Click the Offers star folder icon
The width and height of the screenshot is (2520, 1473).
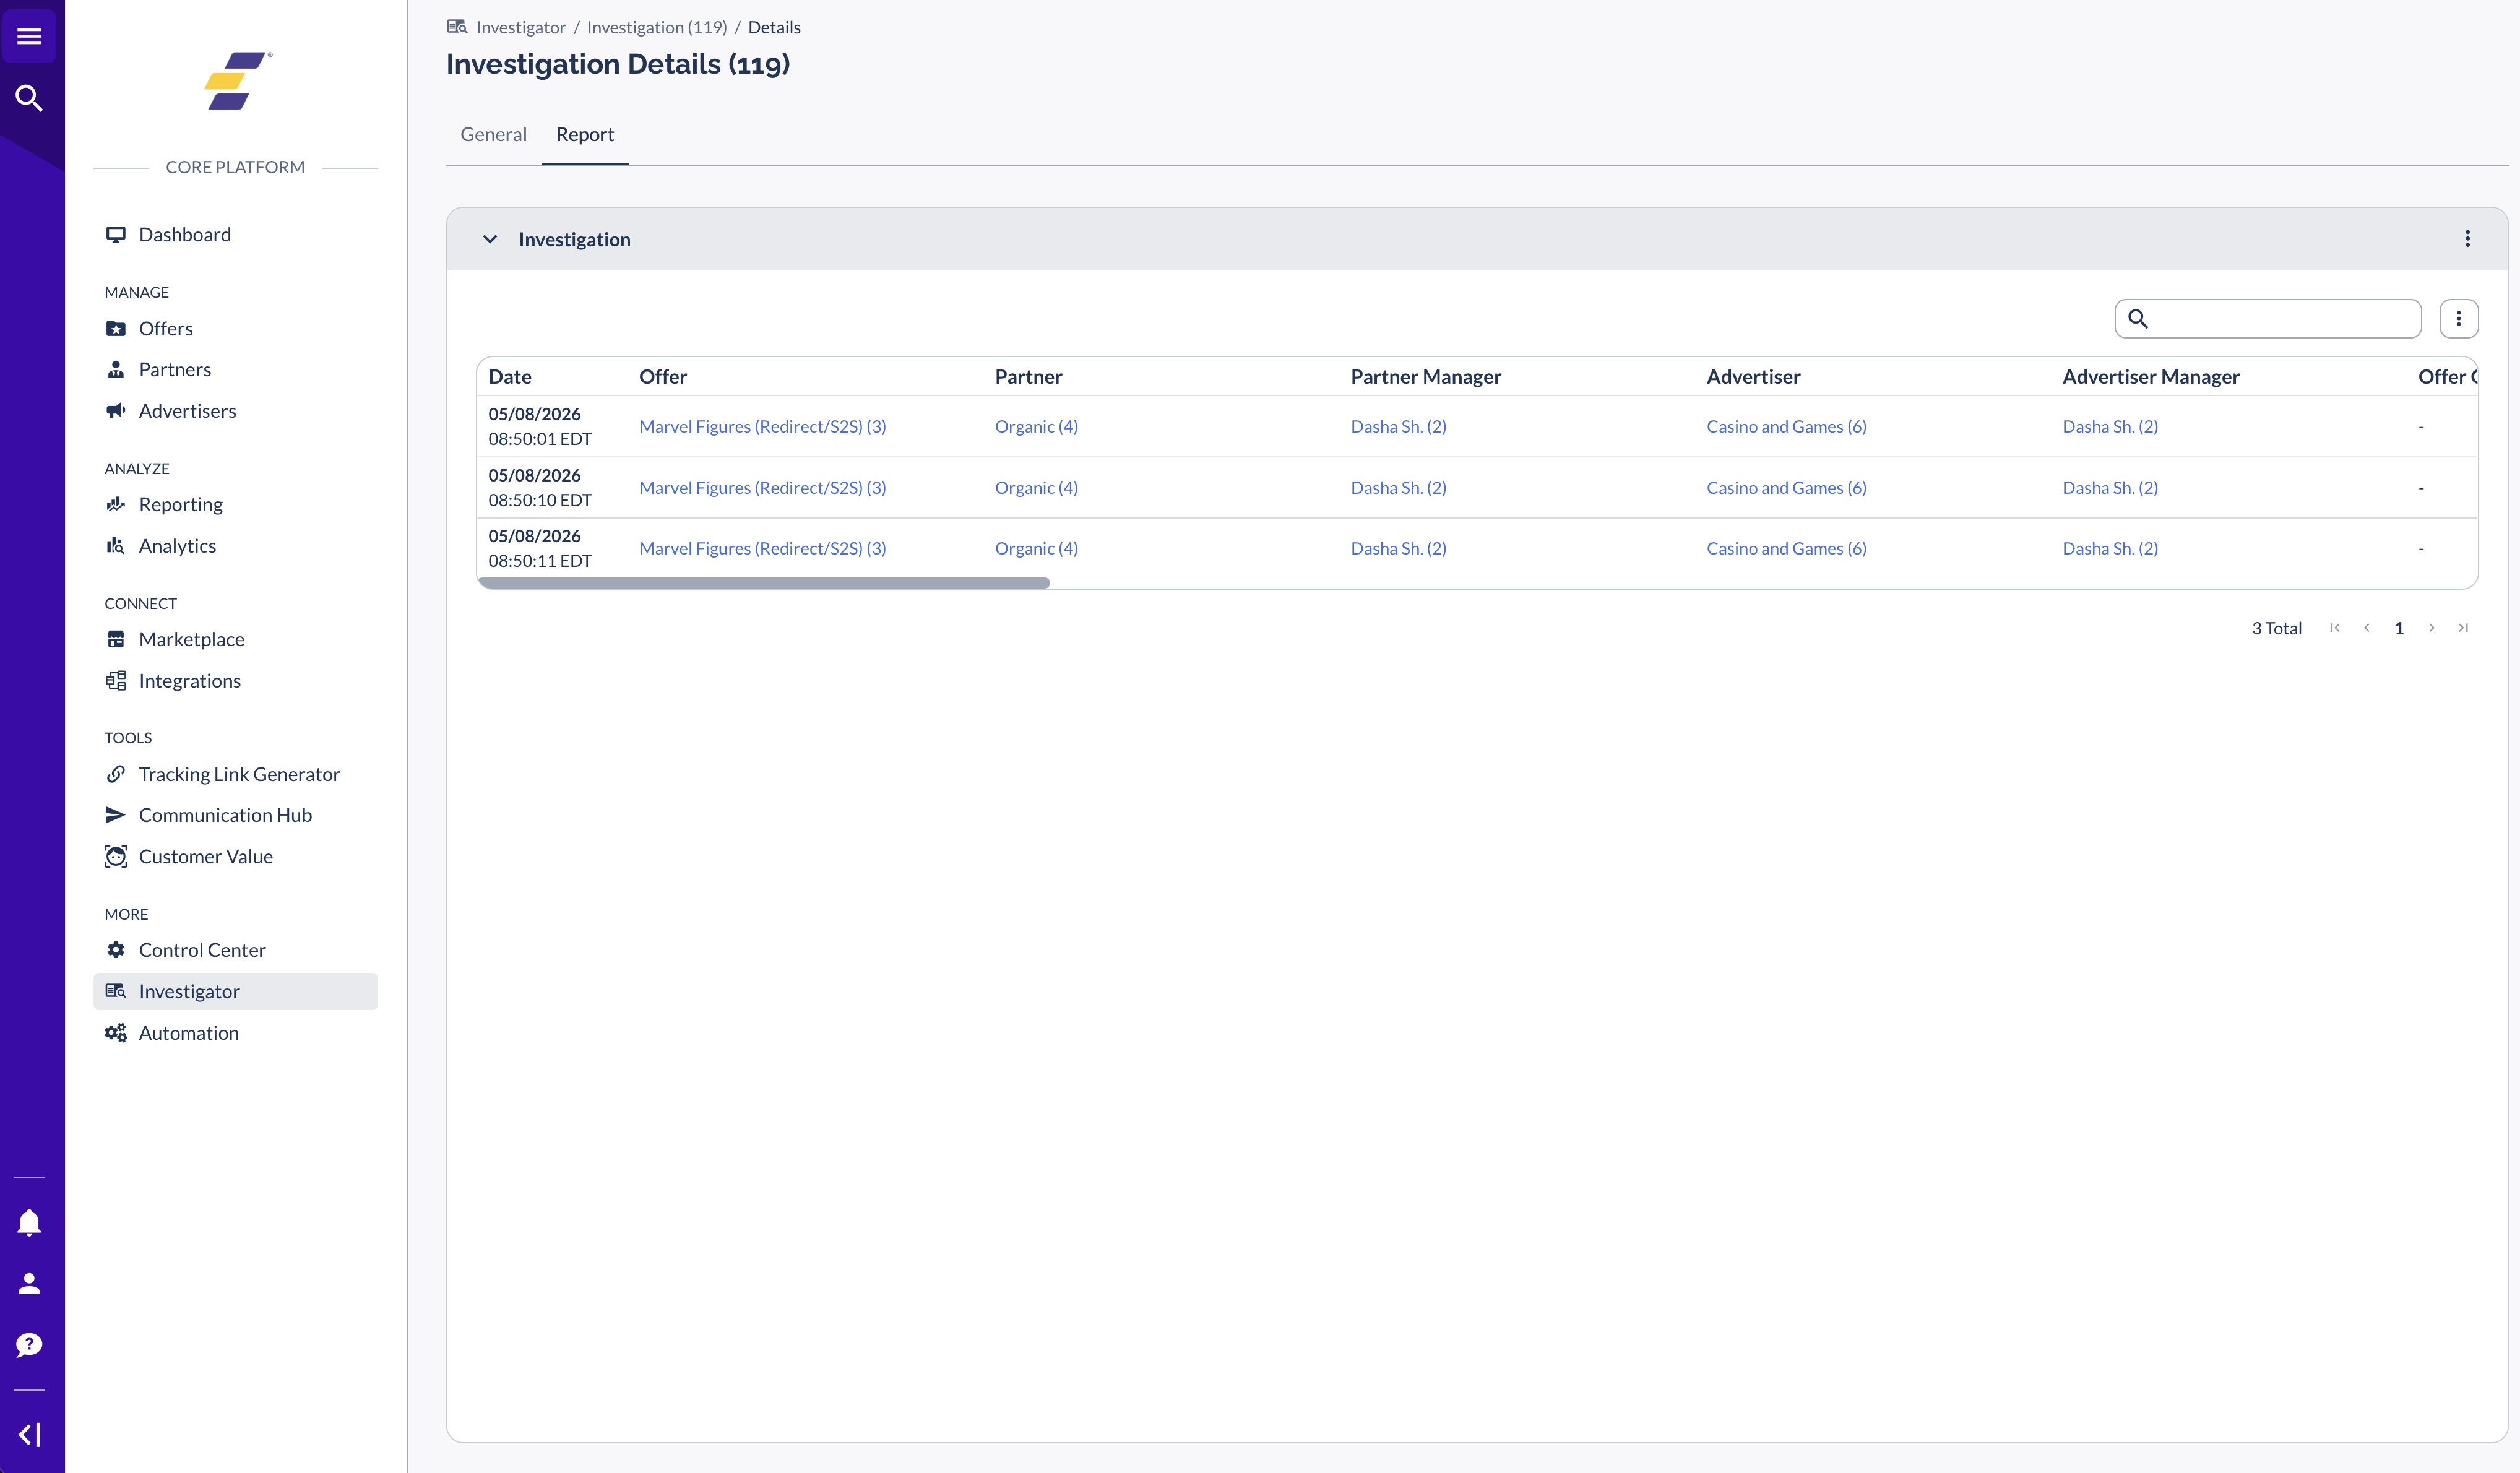(x=116, y=329)
